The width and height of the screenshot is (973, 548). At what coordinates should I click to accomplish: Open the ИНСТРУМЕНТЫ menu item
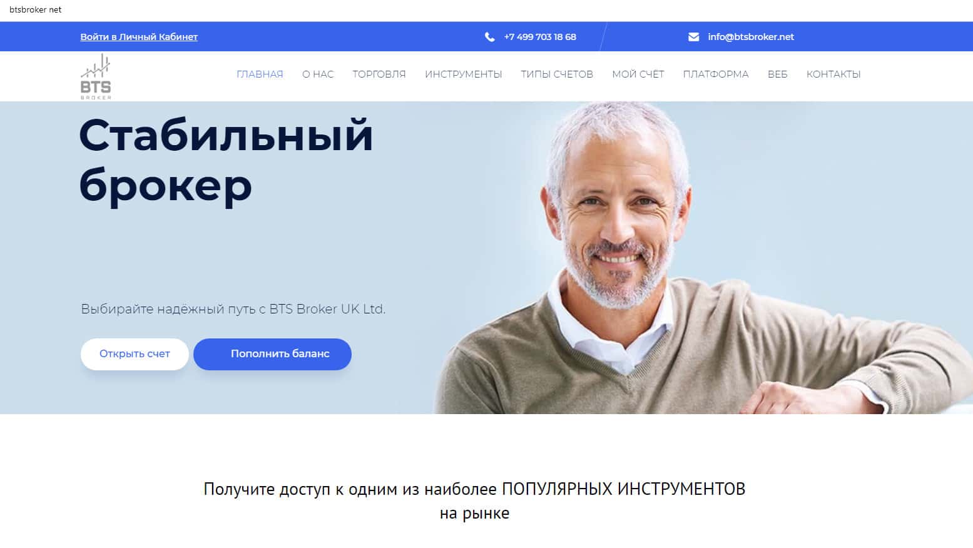click(464, 74)
